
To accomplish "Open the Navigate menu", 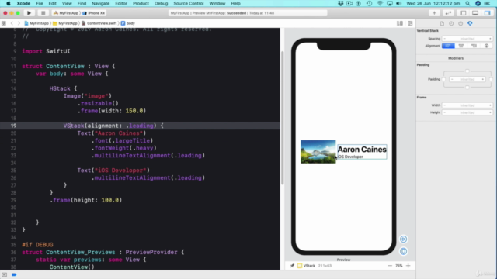I will click(100, 3).
